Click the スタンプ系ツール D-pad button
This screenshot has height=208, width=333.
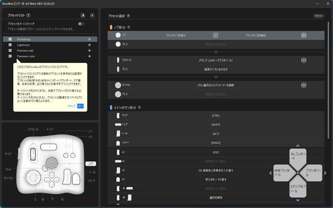tap(298, 188)
